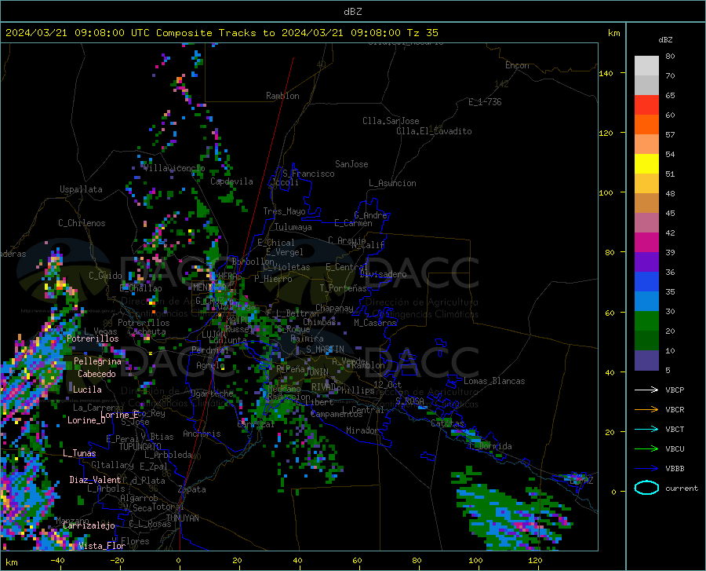This screenshot has width=706, height=571.
Task: Click the L_Tunas map label
Action: [x=79, y=453]
